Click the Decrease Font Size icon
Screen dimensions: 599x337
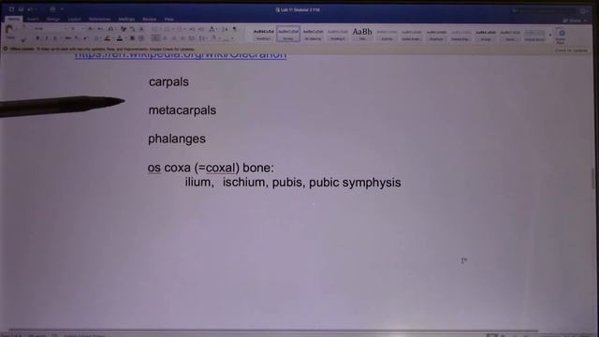[x=99, y=29]
